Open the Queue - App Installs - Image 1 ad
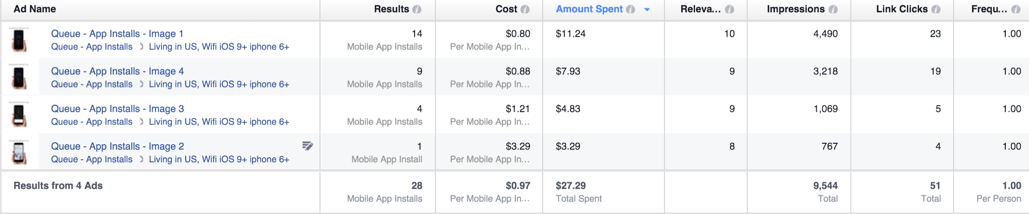 point(117,34)
